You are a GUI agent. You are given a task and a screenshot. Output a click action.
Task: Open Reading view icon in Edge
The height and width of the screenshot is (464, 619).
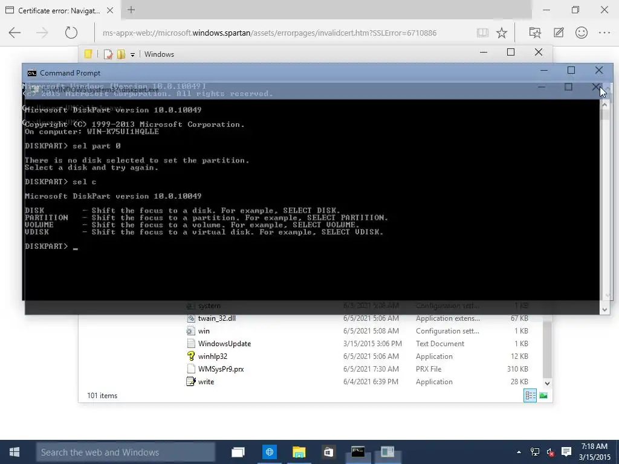click(482, 33)
